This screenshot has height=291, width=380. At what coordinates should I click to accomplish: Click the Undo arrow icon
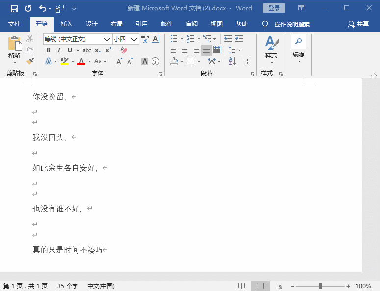[43, 9]
